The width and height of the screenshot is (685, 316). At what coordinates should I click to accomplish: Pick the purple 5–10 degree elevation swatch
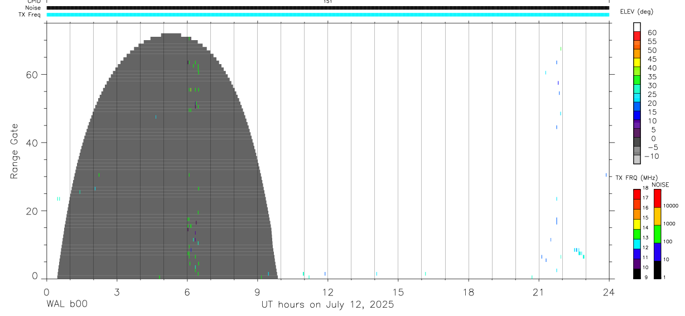tap(637, 125)
